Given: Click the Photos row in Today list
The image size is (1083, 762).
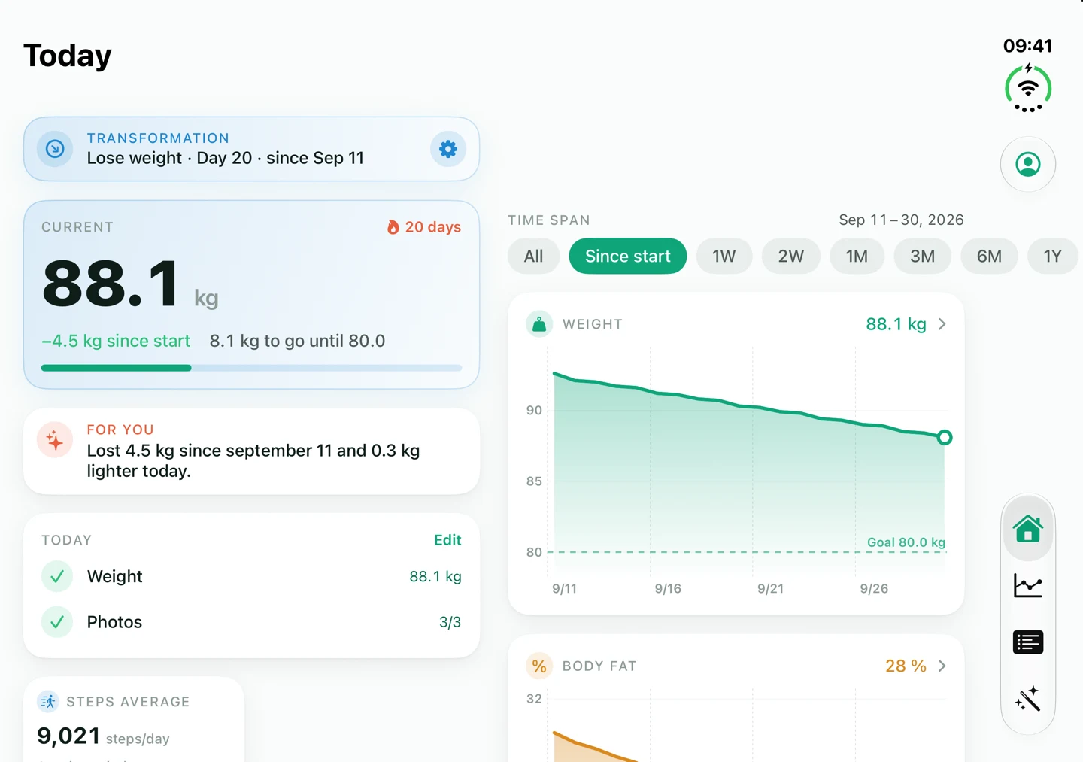Looking at the screenshot, I should tap(251, 622).
